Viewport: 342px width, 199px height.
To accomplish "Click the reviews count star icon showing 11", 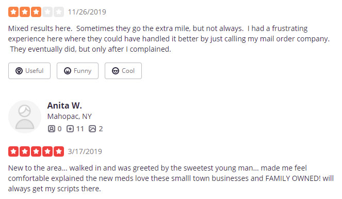I will click(70, 129).
